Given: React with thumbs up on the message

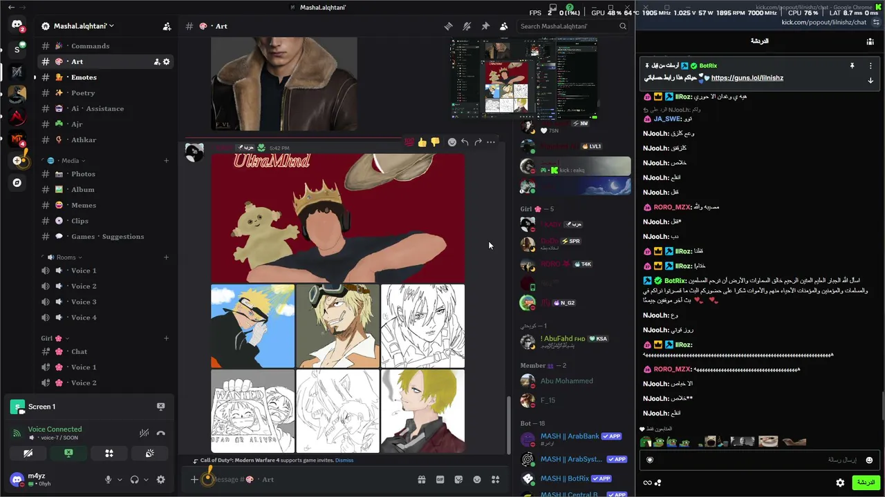Looking at the screenshot, I should [x=422, y=142].
